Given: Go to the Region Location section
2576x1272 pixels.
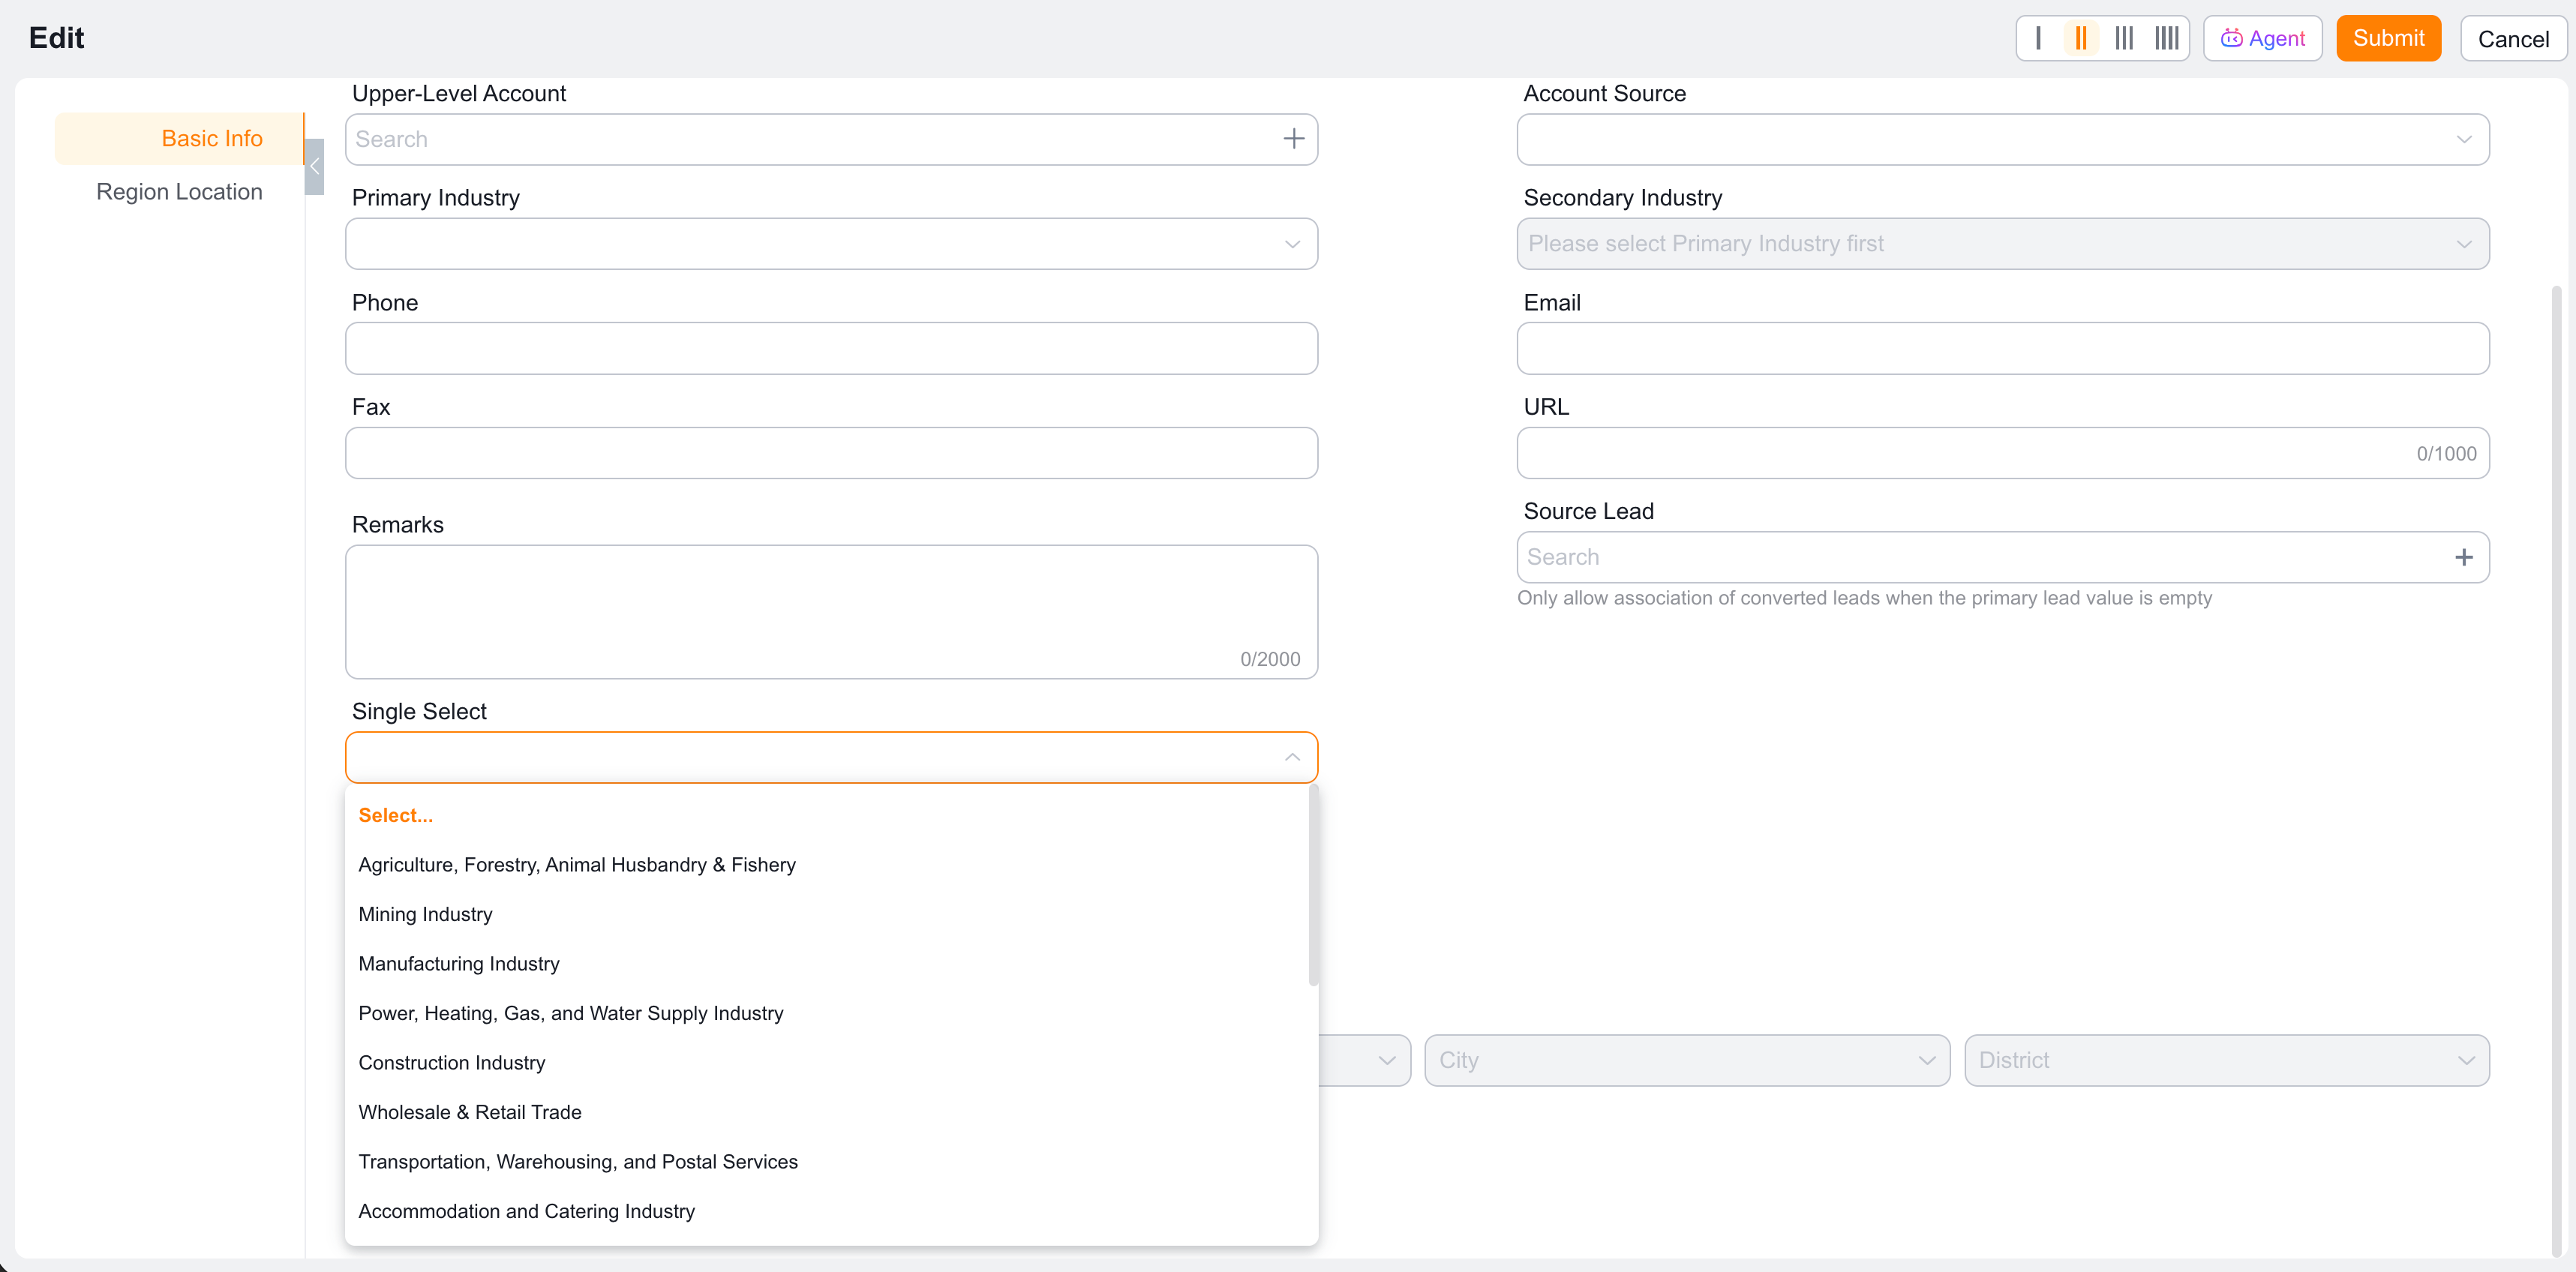Looking at the screenshot, I should (x=179, y=191).
